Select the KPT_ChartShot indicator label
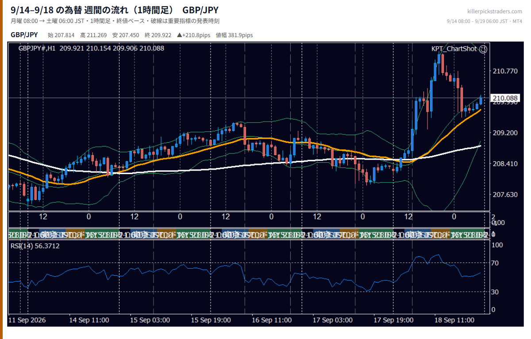This screenshot has height=339, width=531. pyautogui.click(x=454, y=49)
